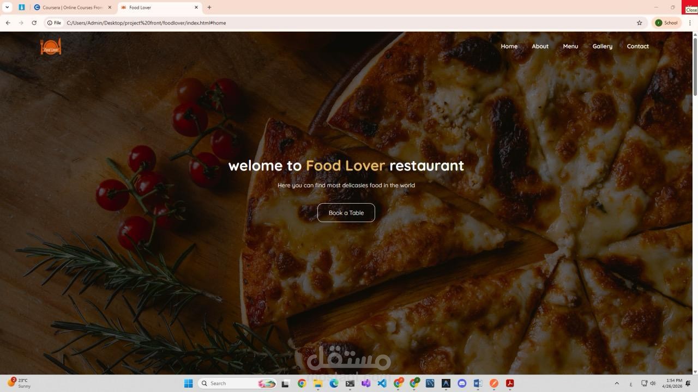Select Menu in the site navigation
Image resolution: width=698 pixels, height=392 pixels.
point(570,46)
